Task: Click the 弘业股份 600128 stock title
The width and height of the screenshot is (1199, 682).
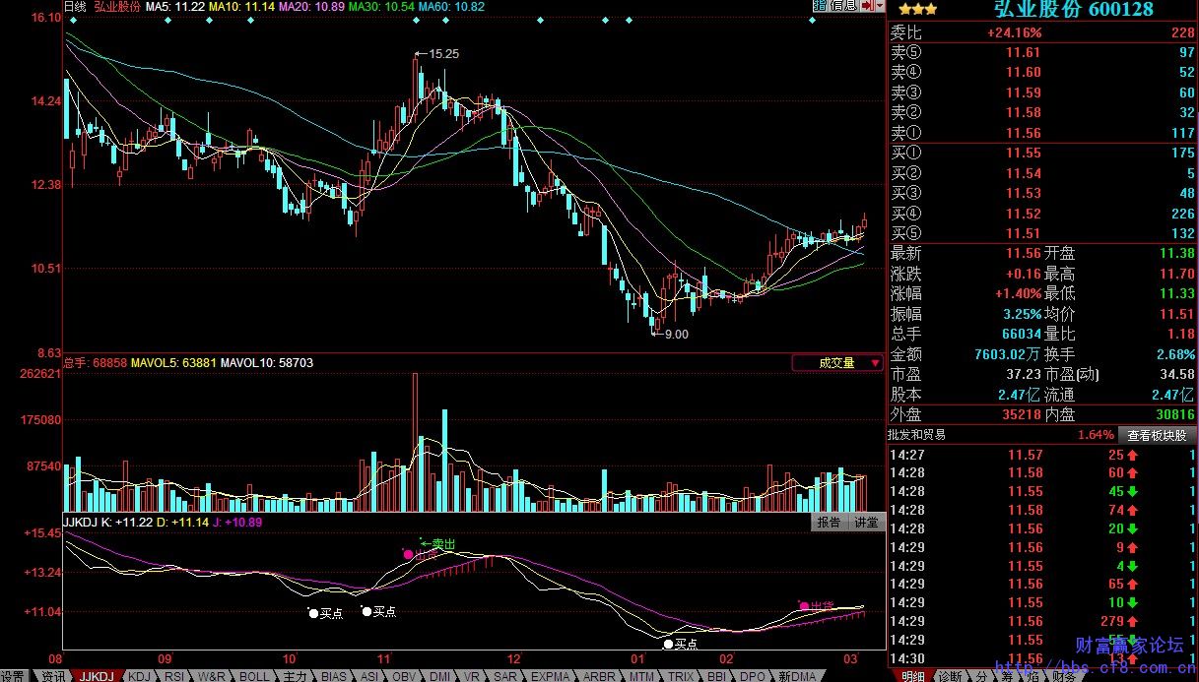Action: point(1072,10)
